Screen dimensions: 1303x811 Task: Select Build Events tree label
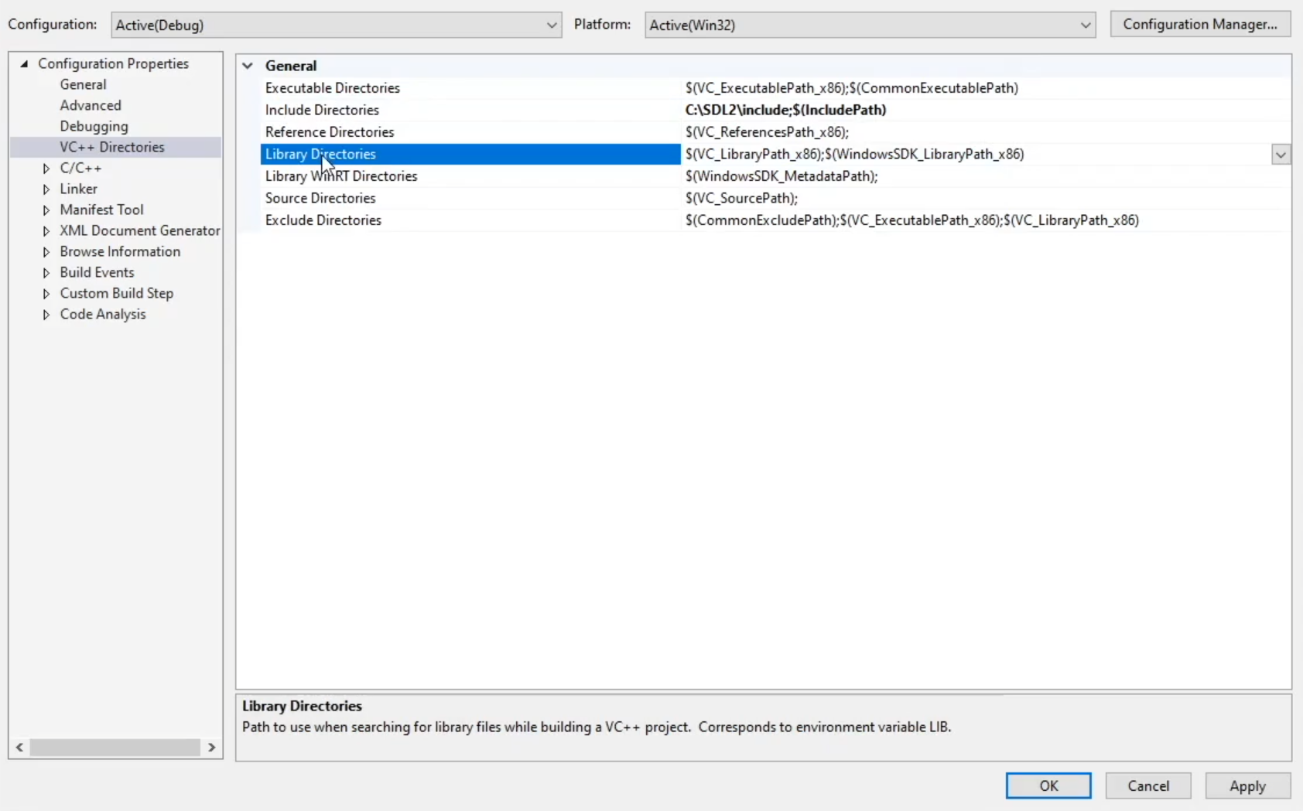click(97, 272)
